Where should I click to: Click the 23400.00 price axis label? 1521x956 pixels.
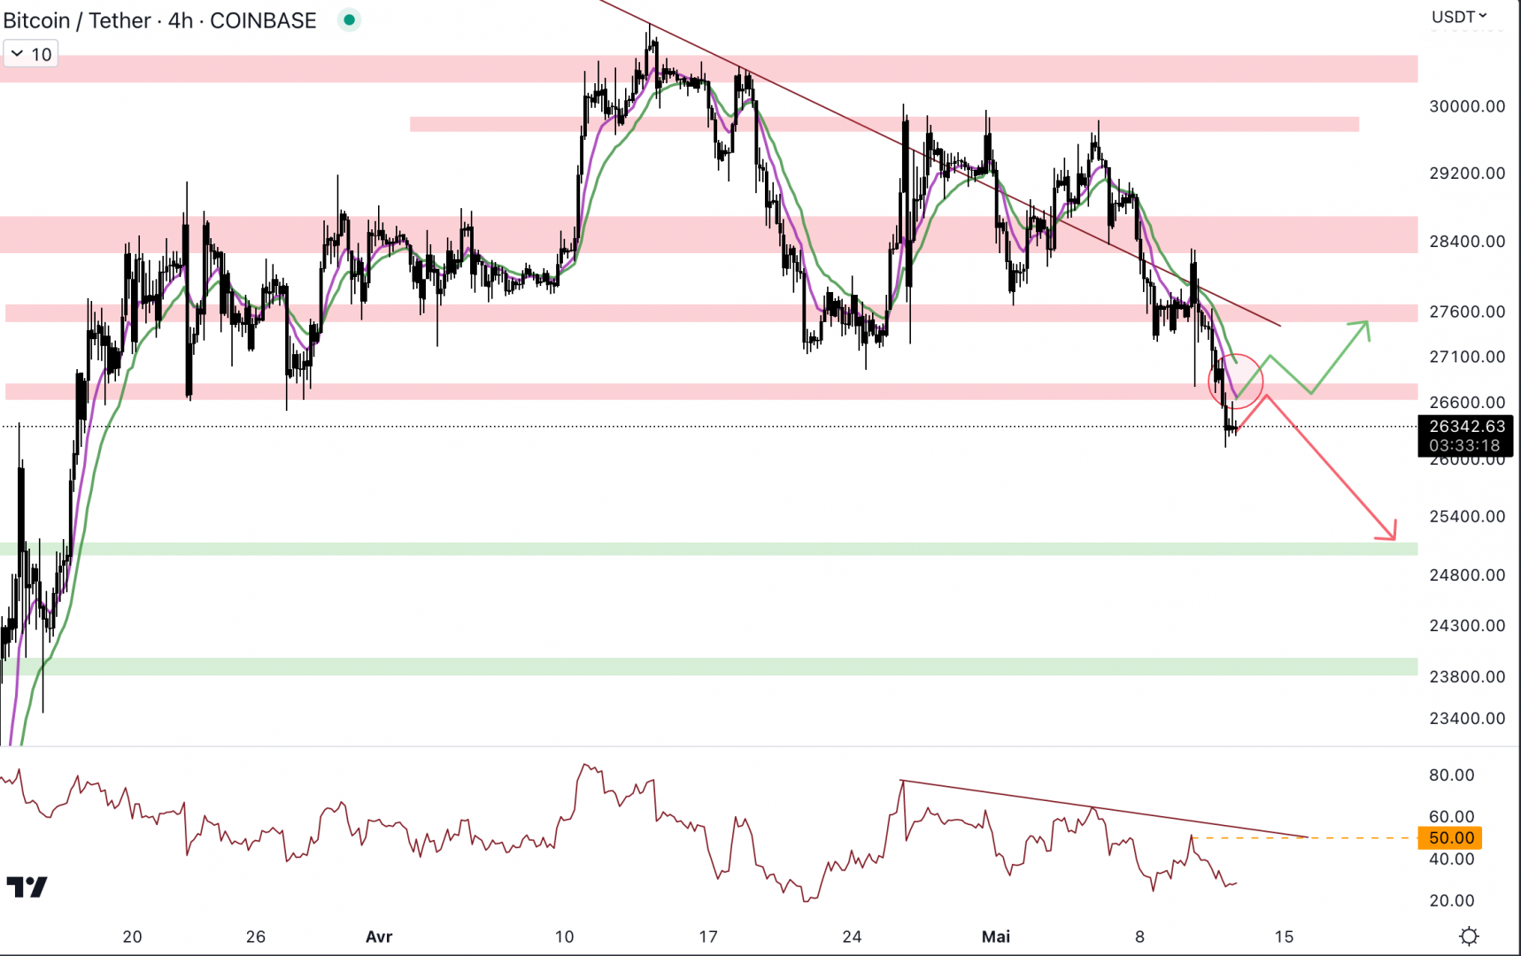(1467, 718)
